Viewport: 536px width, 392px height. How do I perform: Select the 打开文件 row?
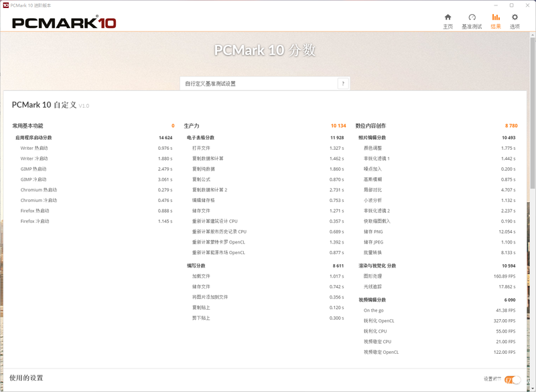click(x=268, y=148)
